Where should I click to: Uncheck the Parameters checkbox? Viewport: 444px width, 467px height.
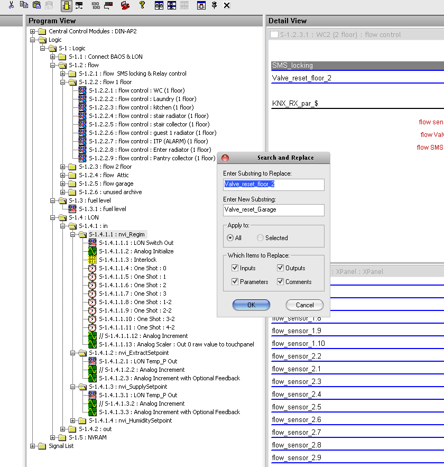[x=235, y=282]
